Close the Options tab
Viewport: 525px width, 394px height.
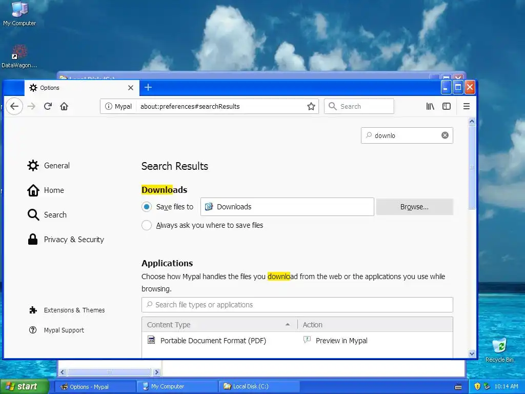pyautogui.click(x=131, y=88)
